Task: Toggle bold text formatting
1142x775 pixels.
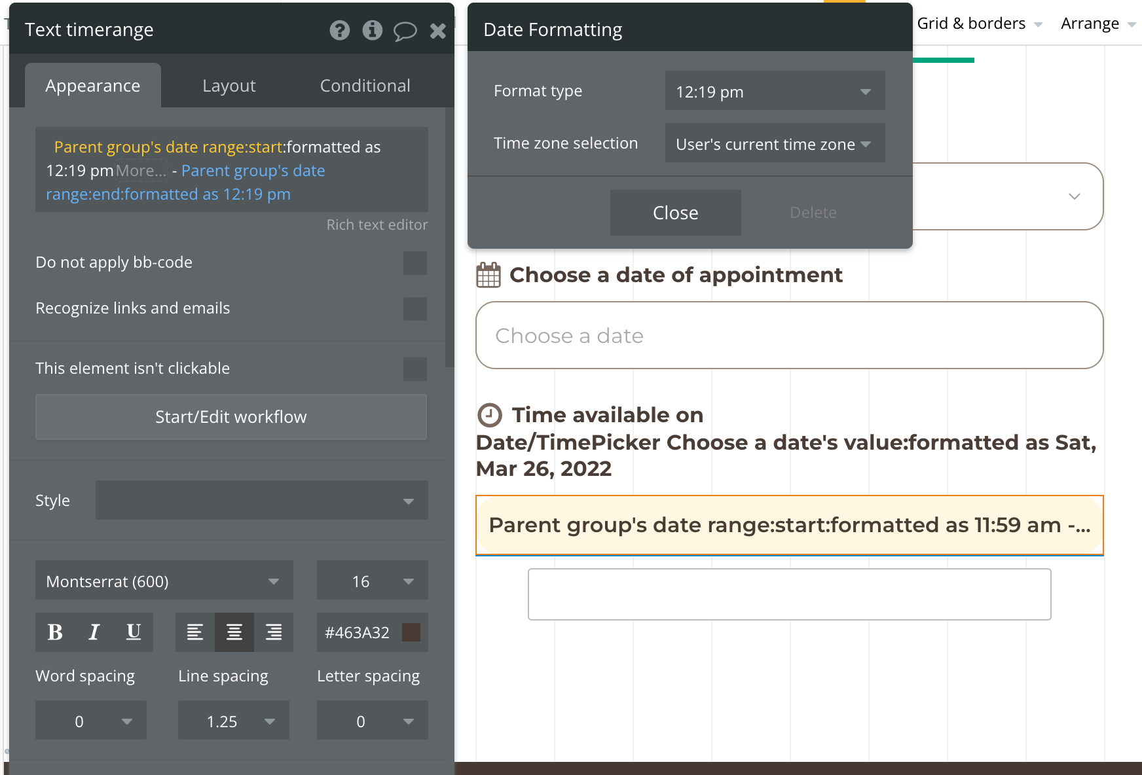Action: click(55, 632)
